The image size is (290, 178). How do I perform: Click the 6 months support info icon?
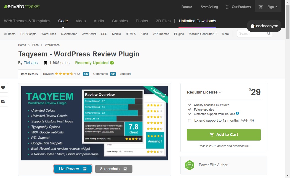pos(238,113)
